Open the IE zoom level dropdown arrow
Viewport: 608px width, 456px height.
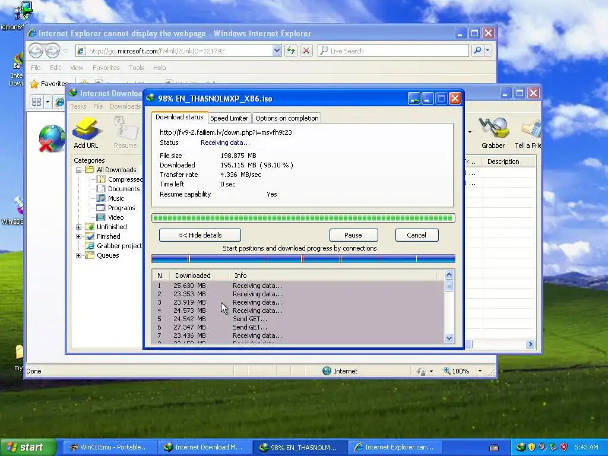(x=480, y=371)
